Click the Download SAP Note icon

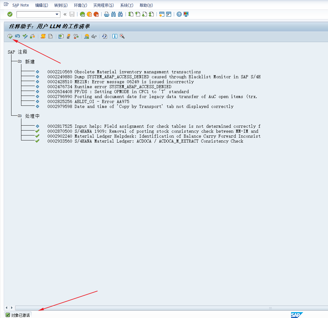(61, 36)
